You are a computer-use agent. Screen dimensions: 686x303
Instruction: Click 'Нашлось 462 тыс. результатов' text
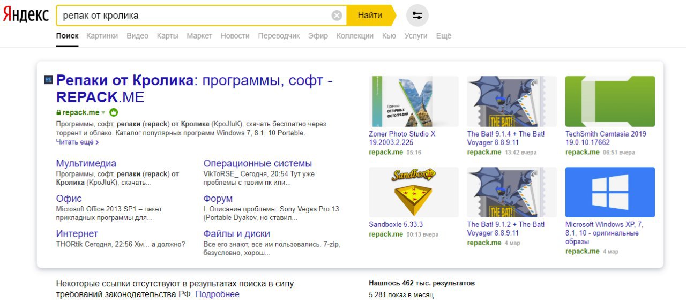[422, 283]
